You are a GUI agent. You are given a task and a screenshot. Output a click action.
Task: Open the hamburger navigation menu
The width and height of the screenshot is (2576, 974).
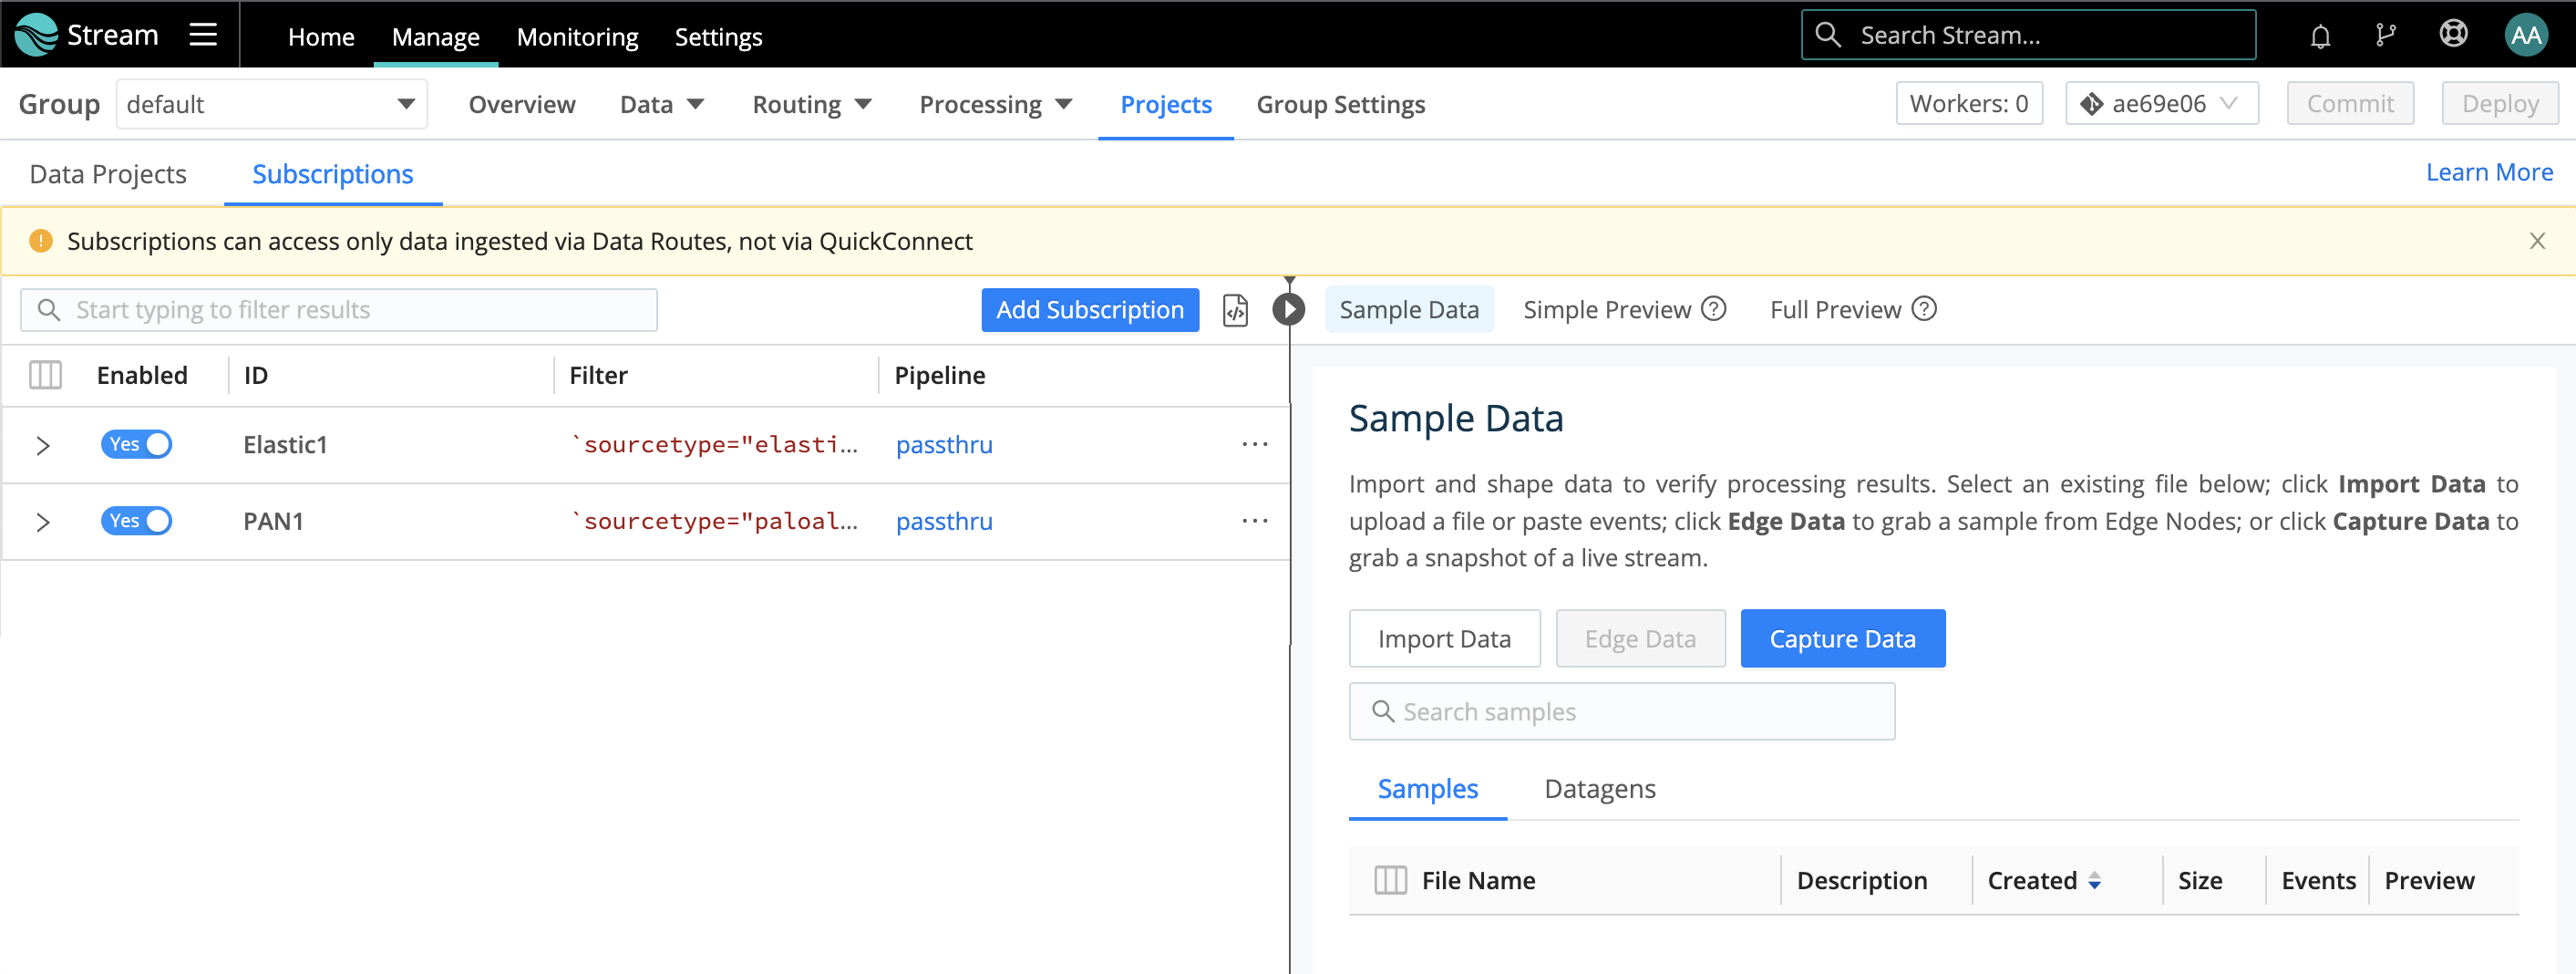coord(203,35)
